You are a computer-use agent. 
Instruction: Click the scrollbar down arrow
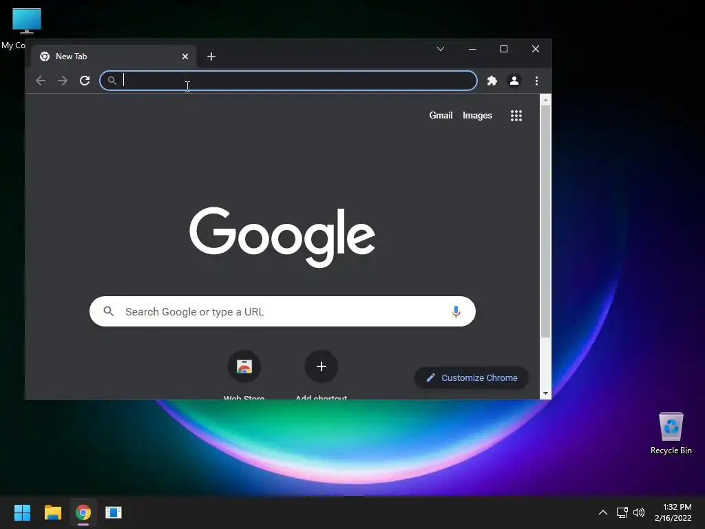click(x=545, y=393)
